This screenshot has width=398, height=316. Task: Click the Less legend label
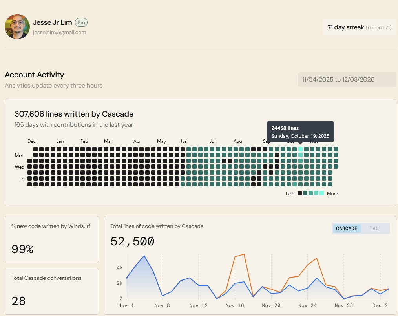(x=290, y=194)
